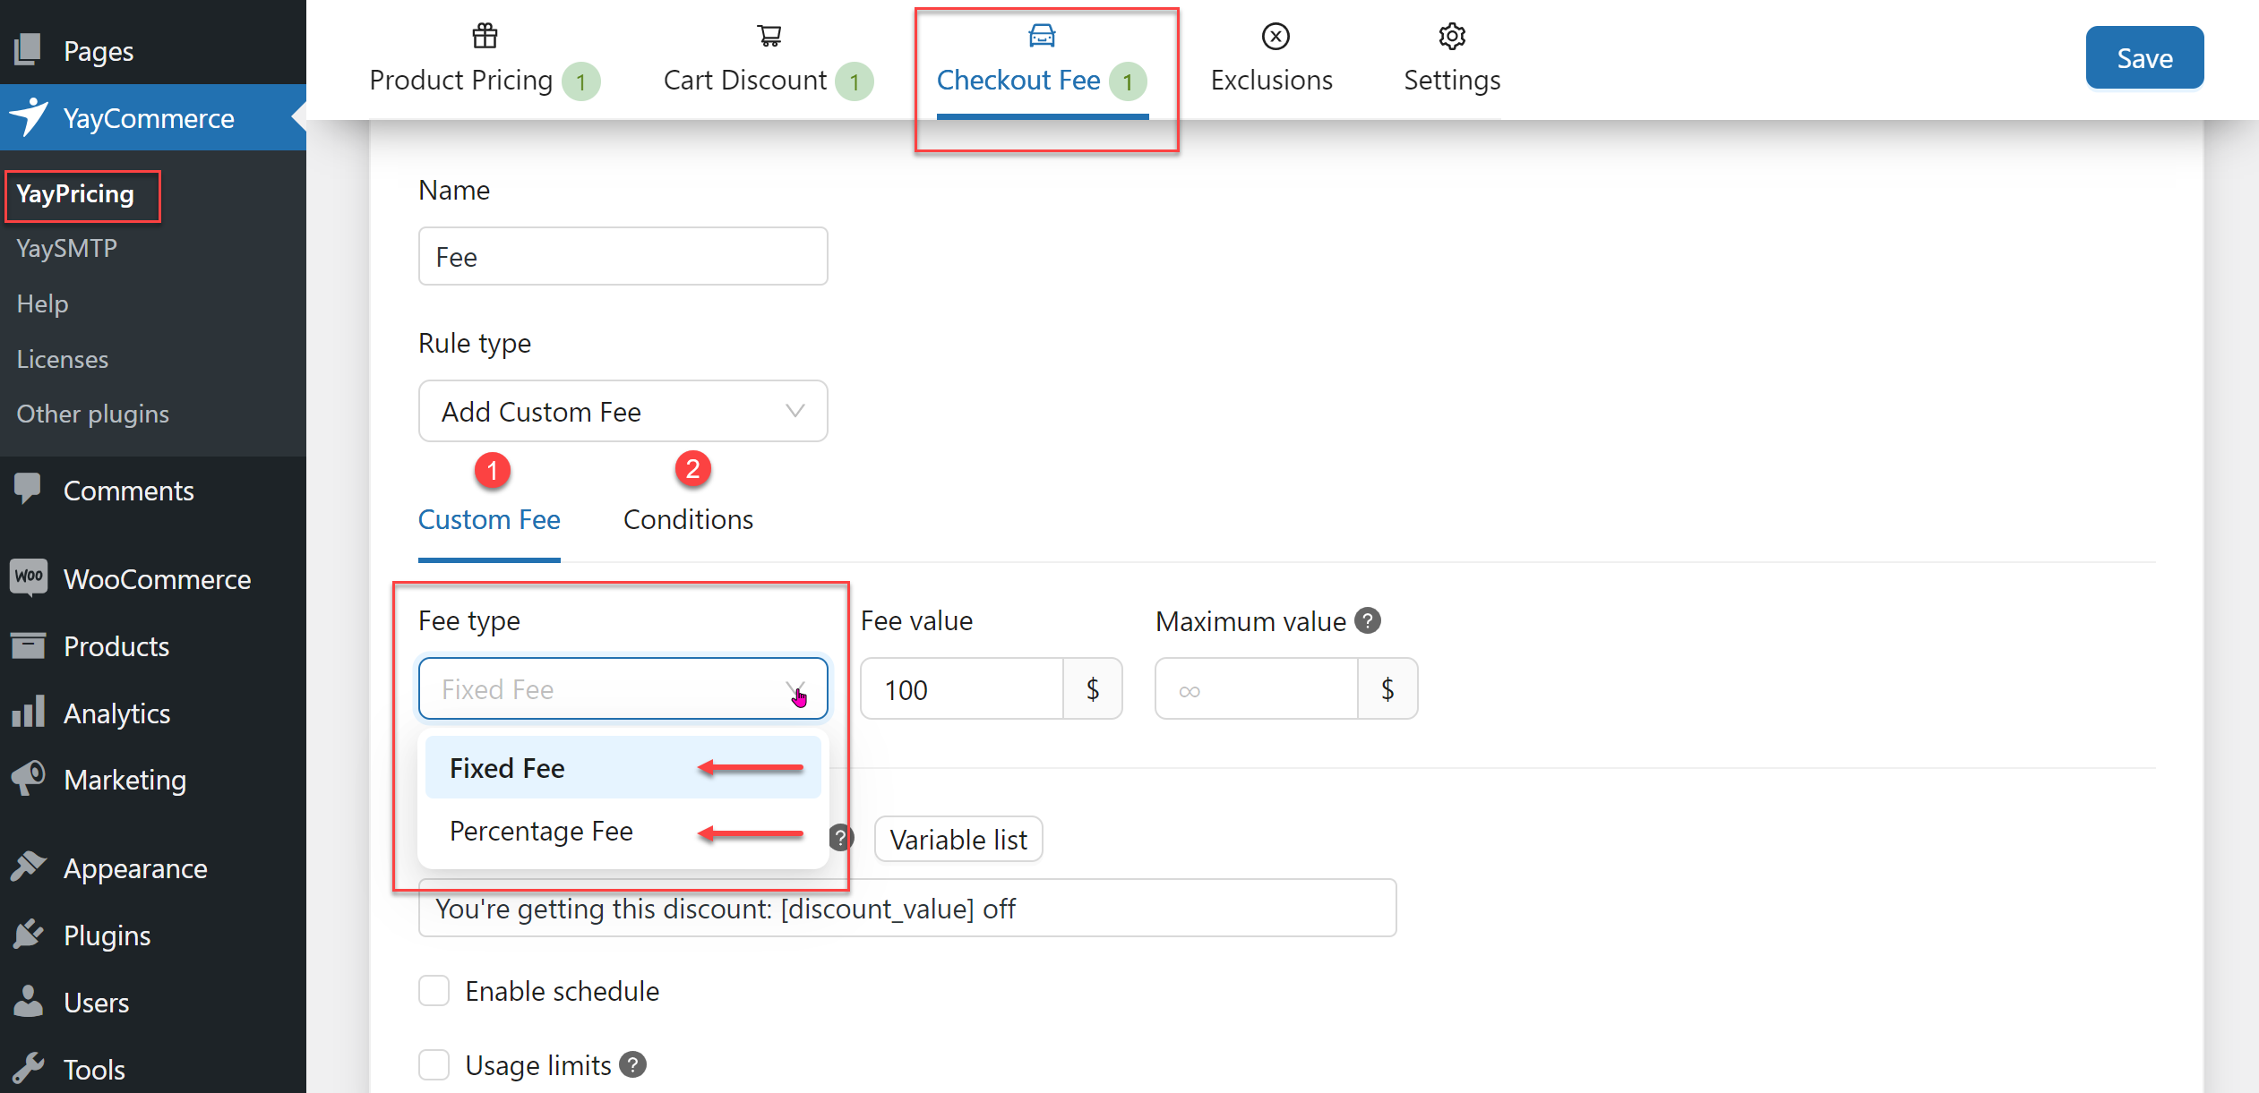Image resolution: width=2259 pixels, height=1093 pixels.
Task: Choose Percentage Fee from the list
Action: coord(541,832)
